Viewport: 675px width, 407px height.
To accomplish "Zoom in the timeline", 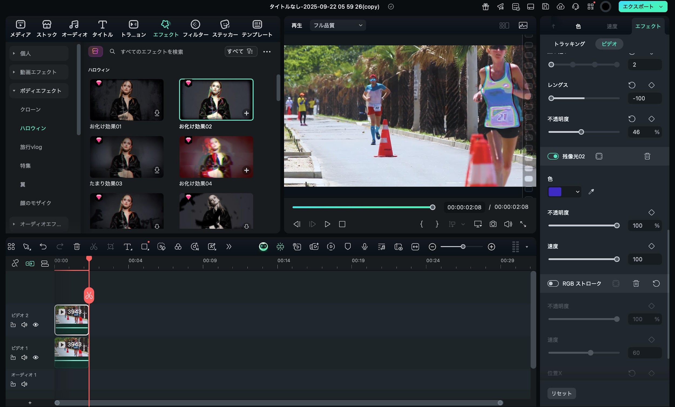I will 491,247.
